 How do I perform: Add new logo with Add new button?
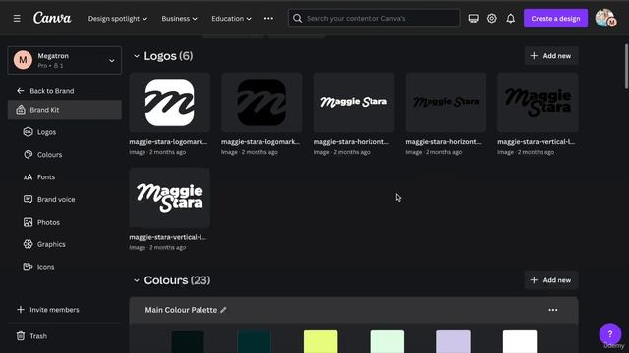coord(551,56)
